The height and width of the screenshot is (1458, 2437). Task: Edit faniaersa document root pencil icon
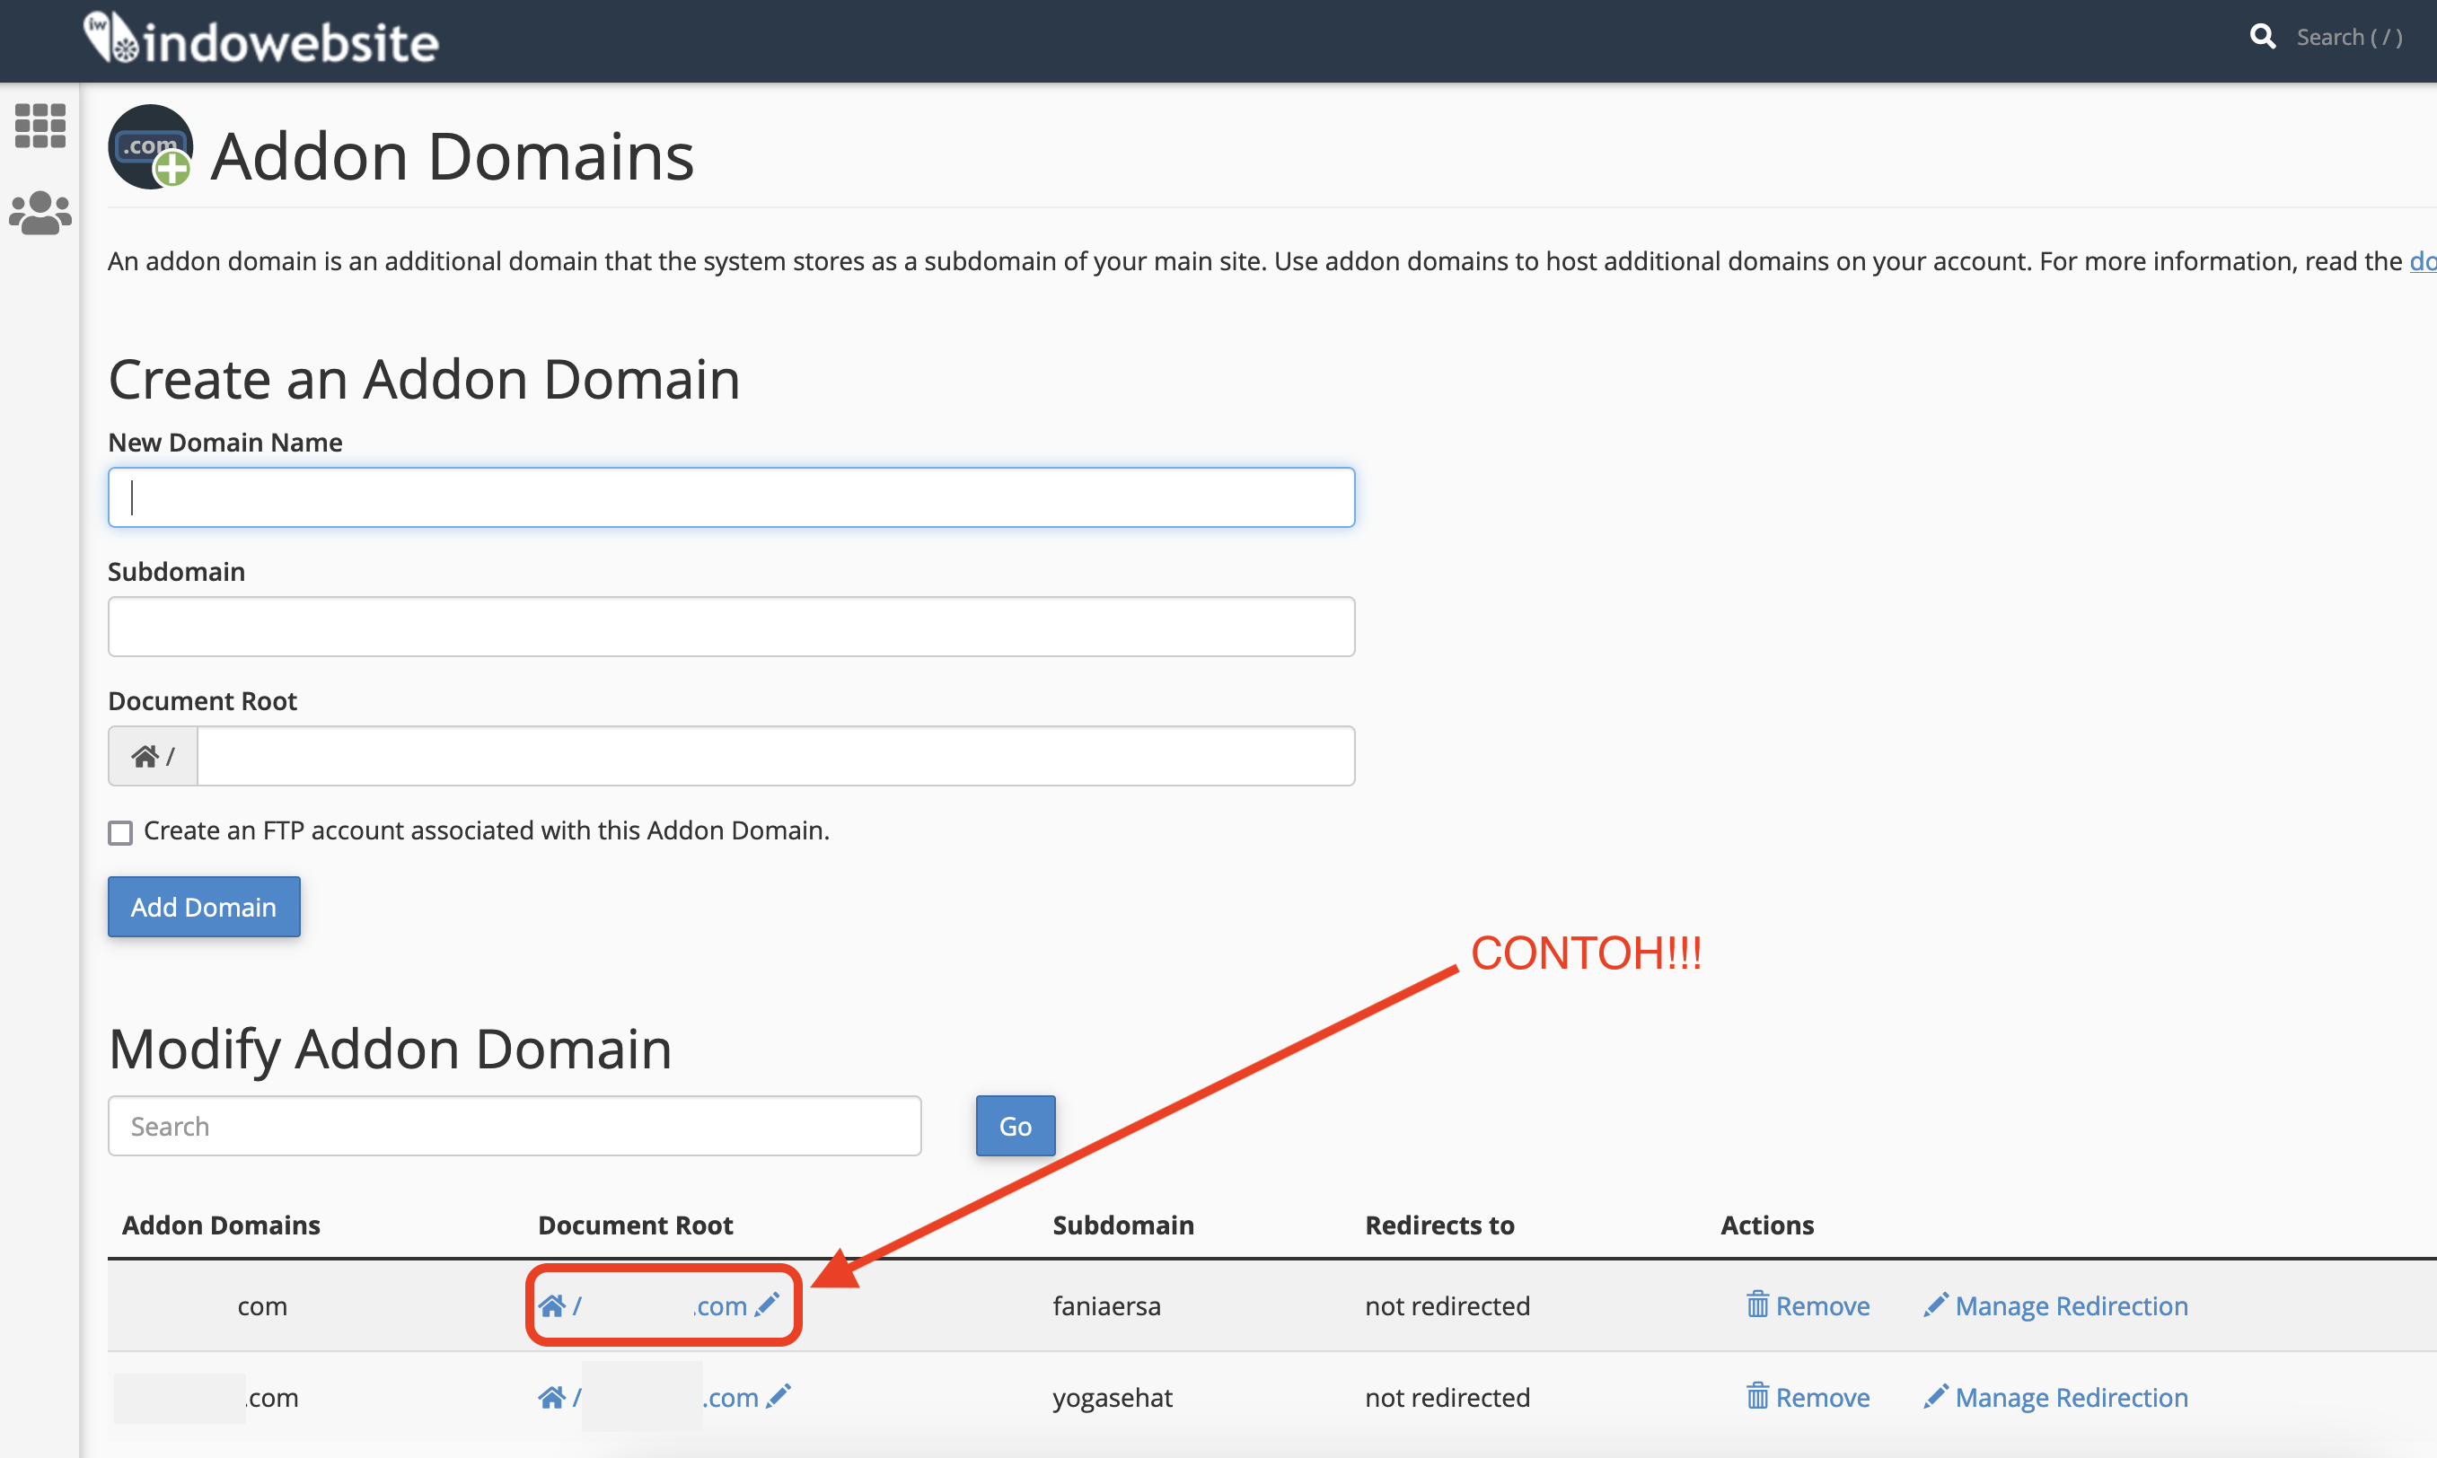pyautogui.click(x=768, y=1304)
